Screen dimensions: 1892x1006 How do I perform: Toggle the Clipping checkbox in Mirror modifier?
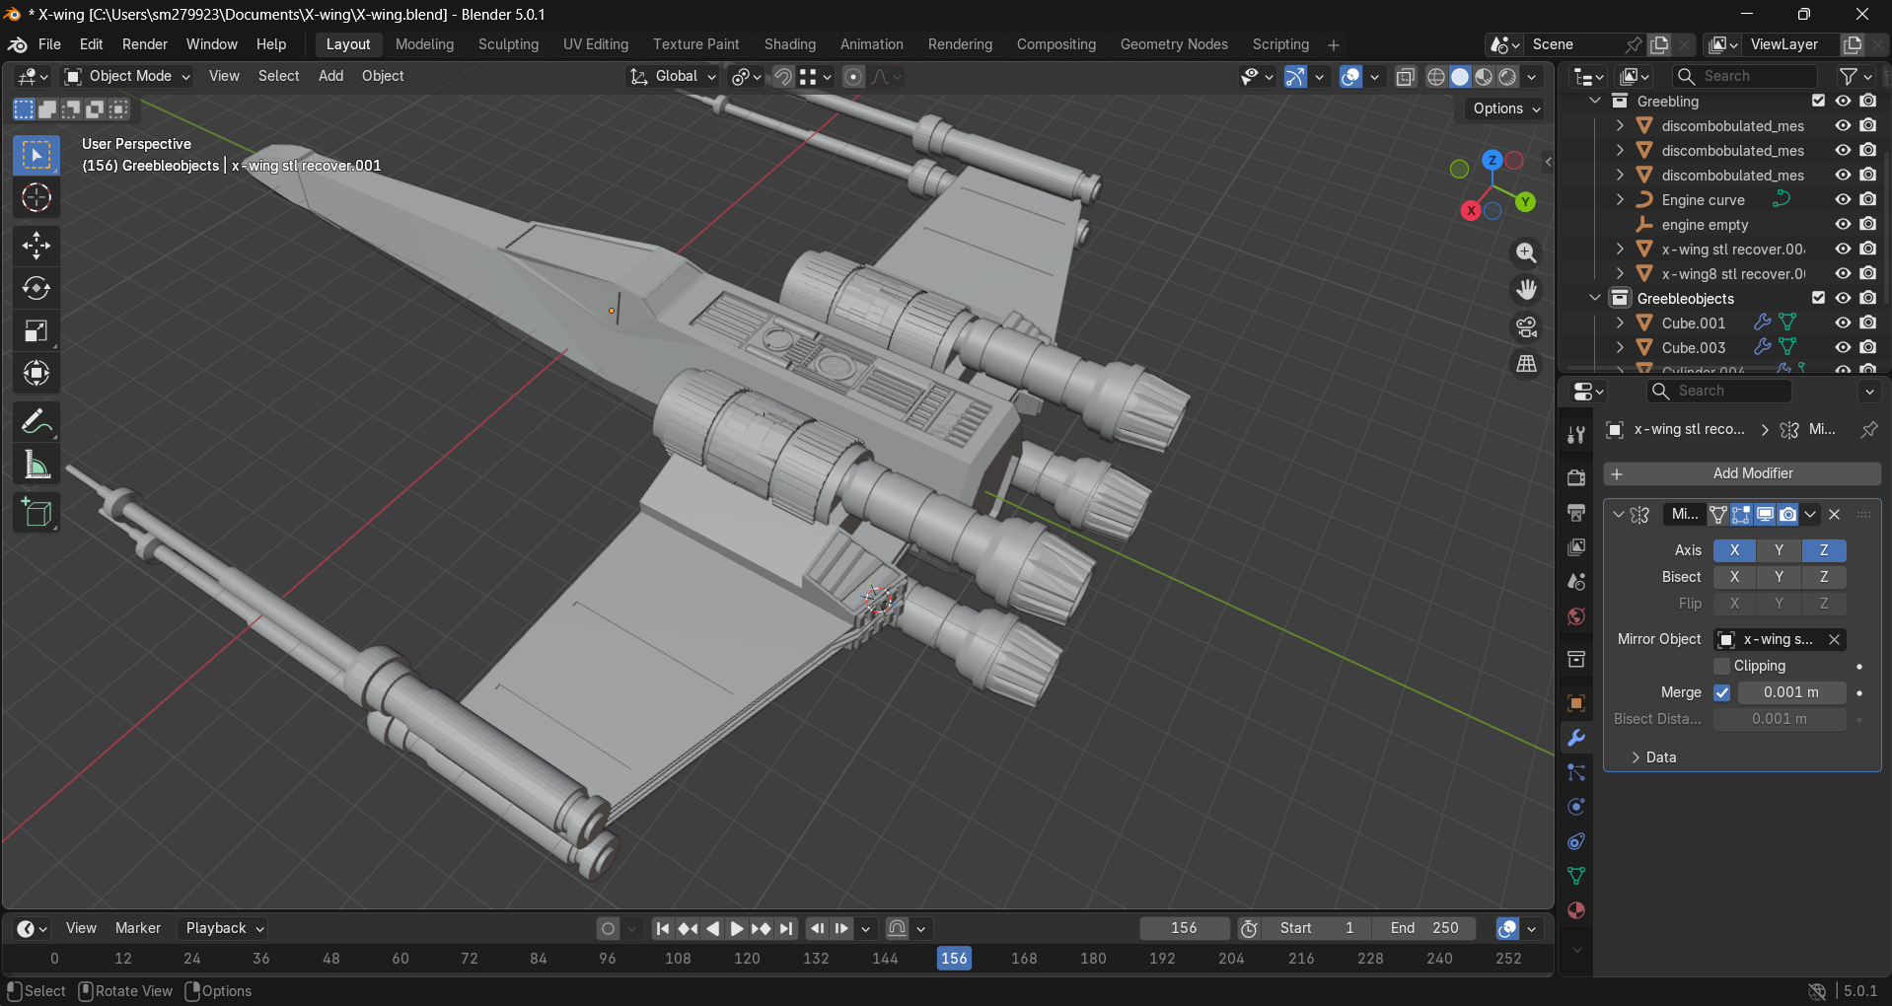pyautogui.click(x=1722, y=666)
